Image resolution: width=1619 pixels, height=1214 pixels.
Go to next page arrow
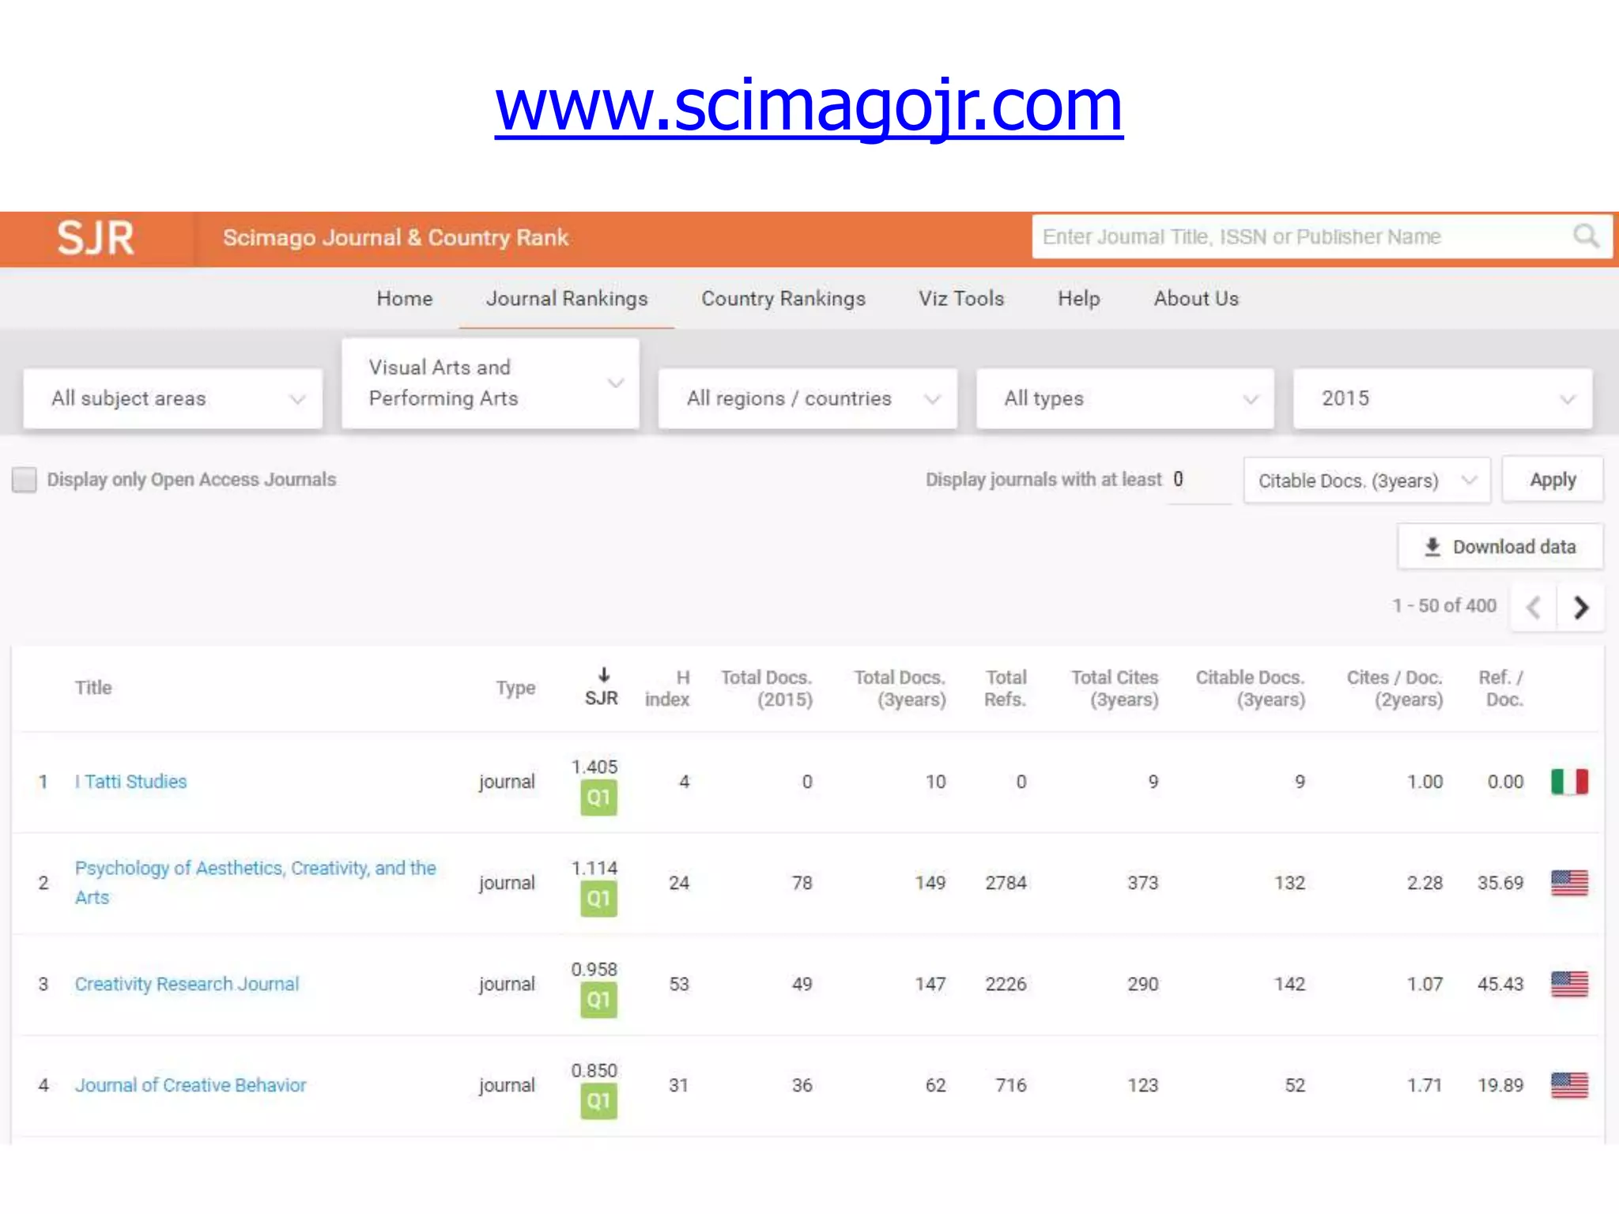click(x=1580, y=607)
